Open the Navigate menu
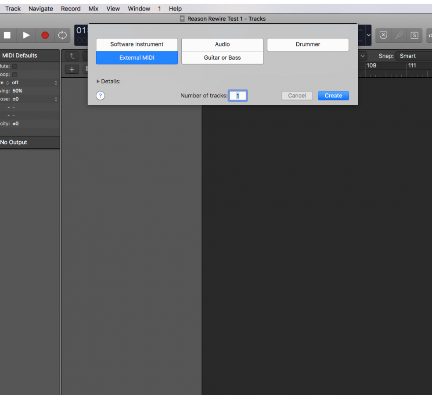The height and width of the screenshot is (395, 432). 41,9
